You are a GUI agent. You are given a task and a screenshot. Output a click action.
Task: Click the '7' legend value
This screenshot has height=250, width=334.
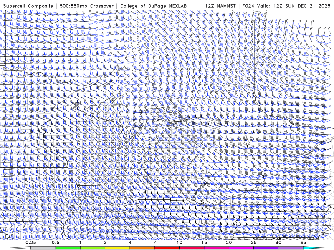(x=154, y=242)
